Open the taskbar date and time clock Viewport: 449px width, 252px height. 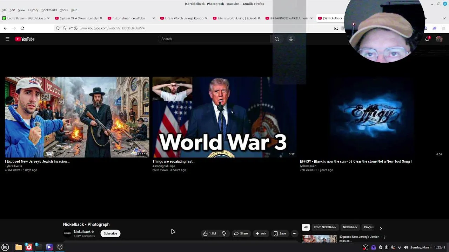(427, 247)
